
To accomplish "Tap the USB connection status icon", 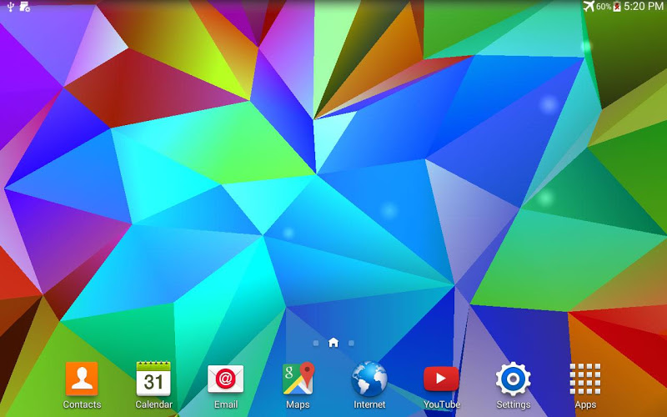I will pos(11,7).
